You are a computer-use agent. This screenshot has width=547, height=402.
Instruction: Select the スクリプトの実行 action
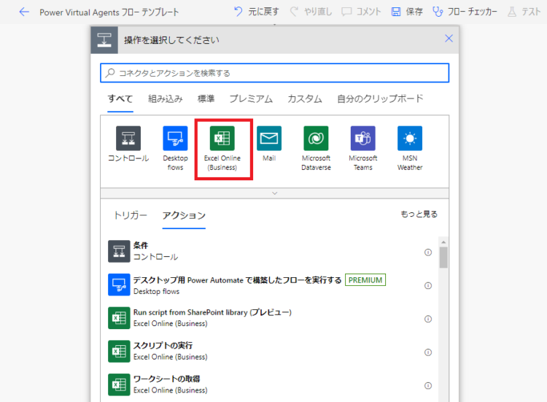[268, 352]
